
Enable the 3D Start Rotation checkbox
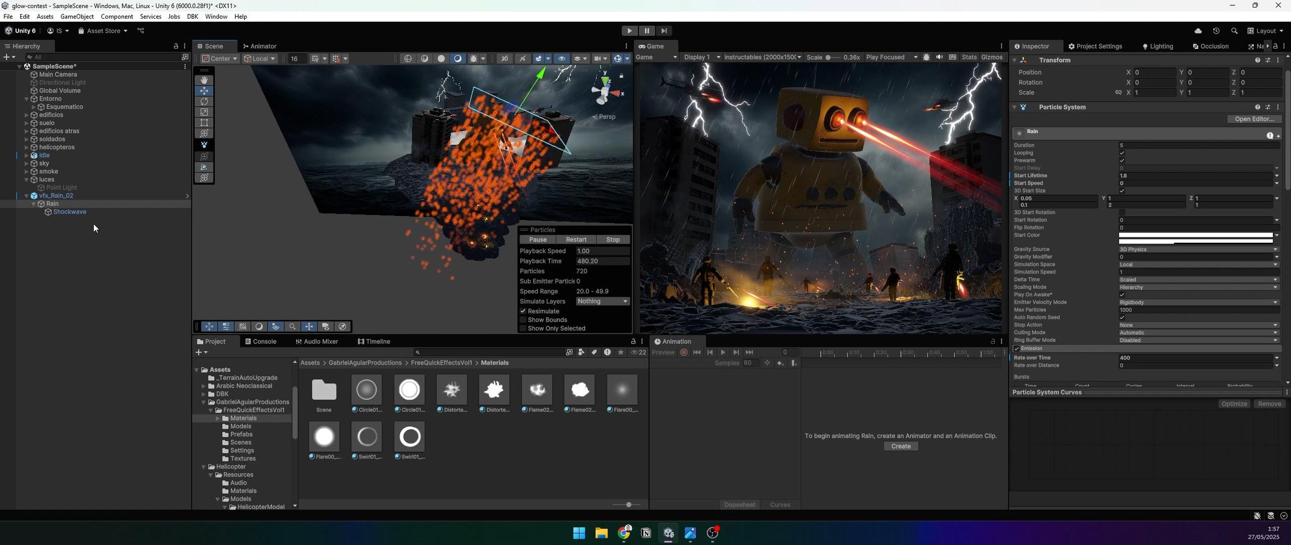[x=1122, y=212]
